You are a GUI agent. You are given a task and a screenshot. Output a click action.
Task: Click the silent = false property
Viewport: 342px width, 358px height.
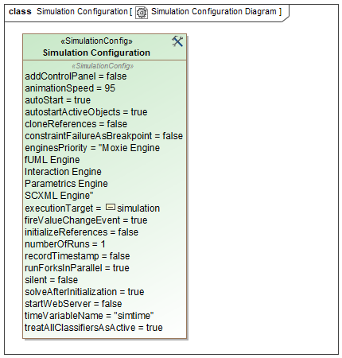pyautogui.click(x=52, y=280)
